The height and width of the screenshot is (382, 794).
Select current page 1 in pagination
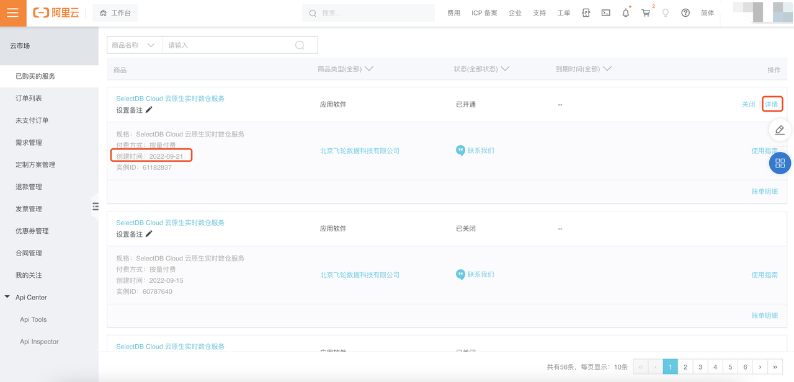point(671,367)
